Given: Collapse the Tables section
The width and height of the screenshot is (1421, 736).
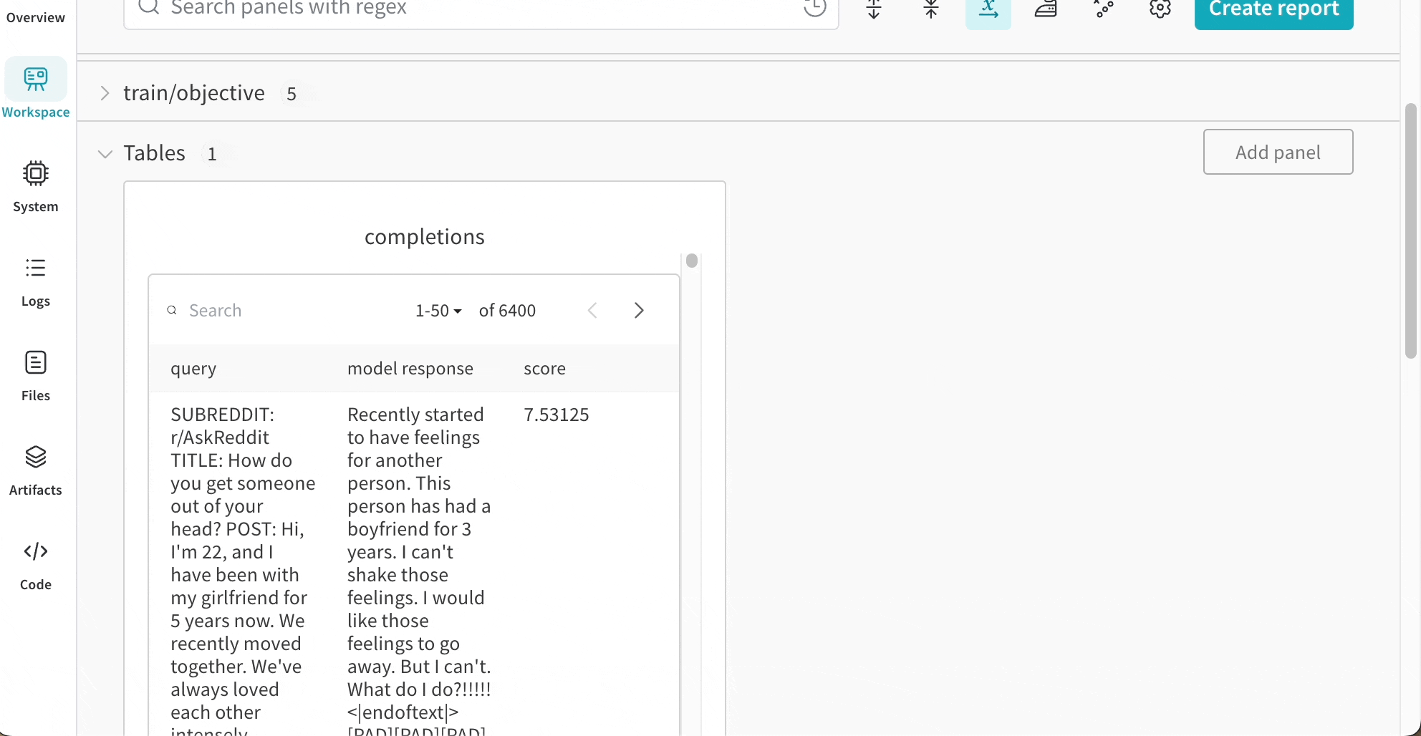Looking at the screenshot, I should coord(105,154).
